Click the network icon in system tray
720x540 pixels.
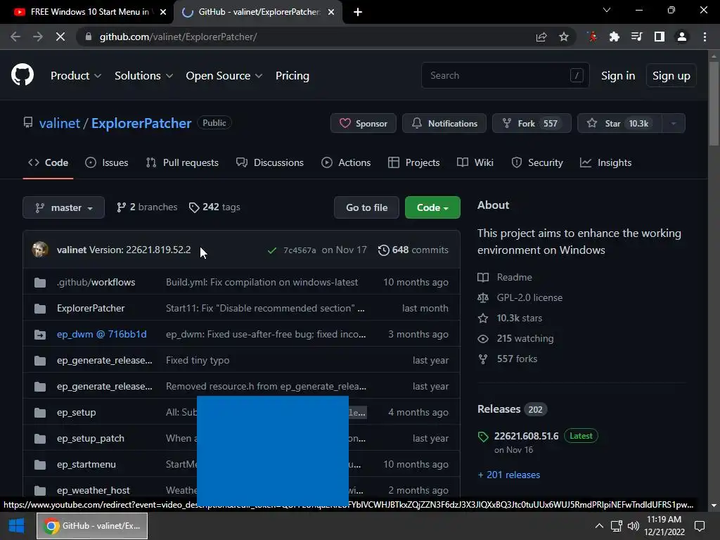tap(616, 526)
